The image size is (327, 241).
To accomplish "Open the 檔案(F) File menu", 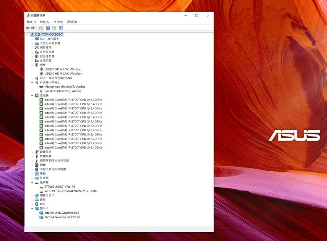I will pos(31,22).
